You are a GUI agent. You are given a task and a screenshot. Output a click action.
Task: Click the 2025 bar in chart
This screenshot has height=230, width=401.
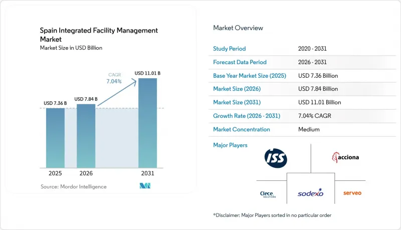click(x=55, y=138)
